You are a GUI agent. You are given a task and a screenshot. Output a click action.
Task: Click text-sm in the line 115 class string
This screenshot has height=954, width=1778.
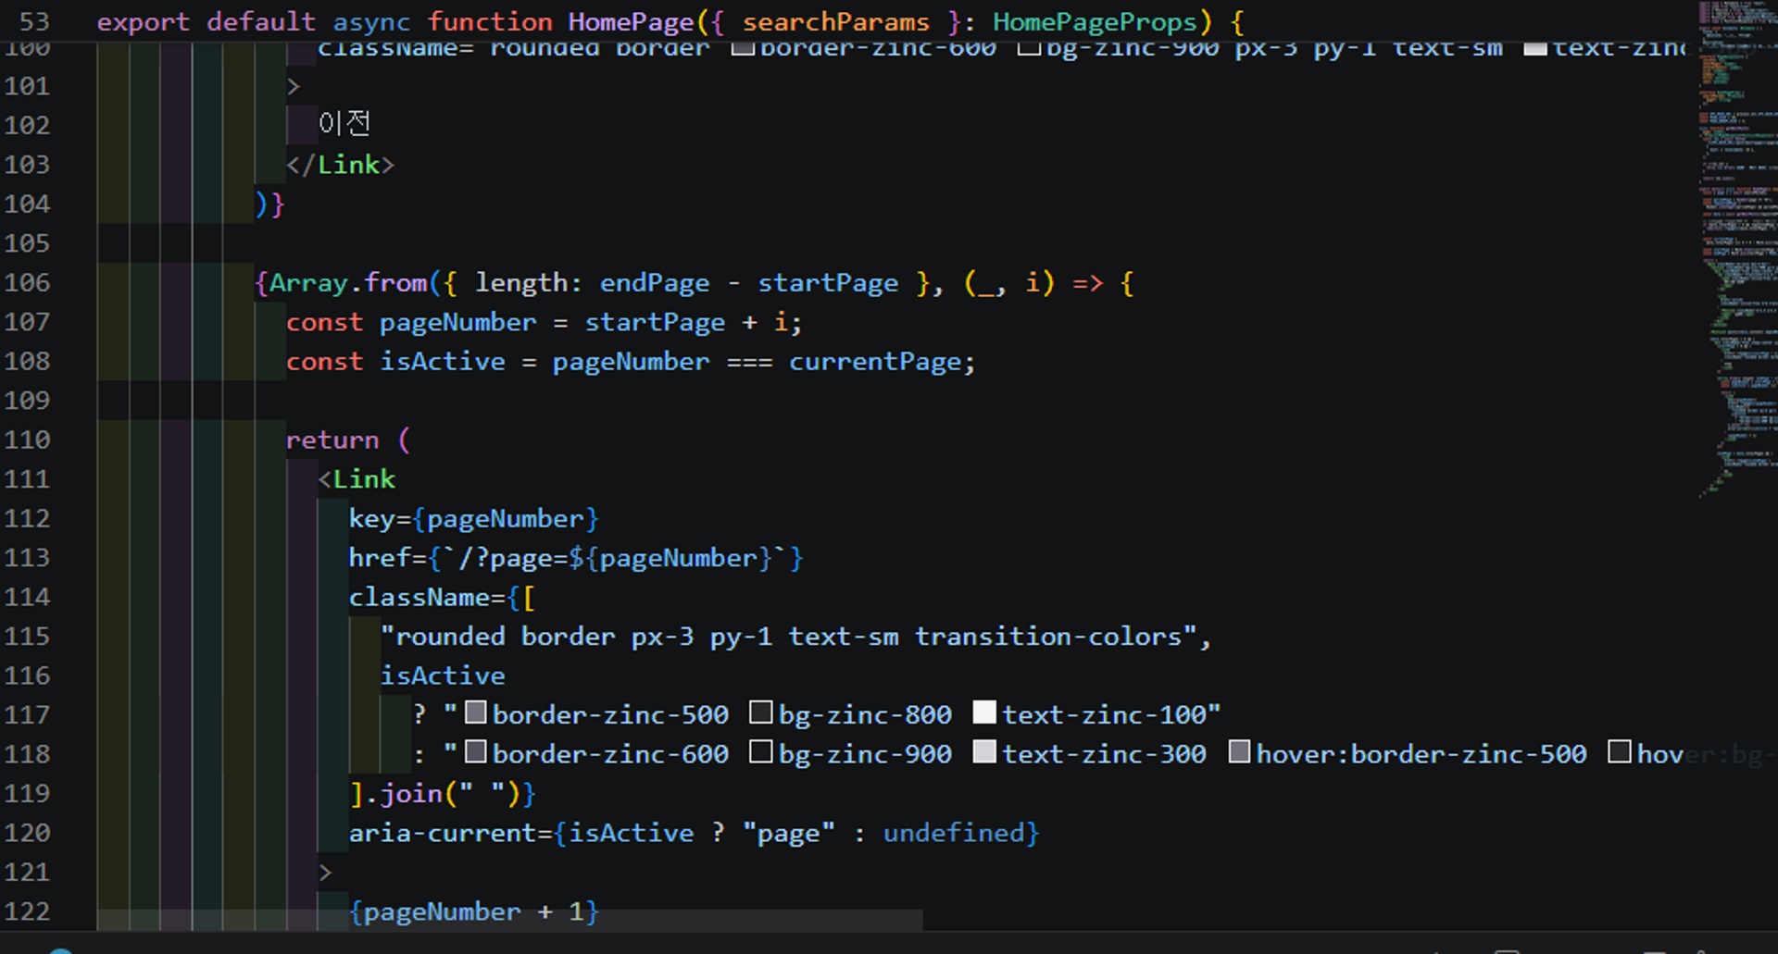(x=843, y=637)
